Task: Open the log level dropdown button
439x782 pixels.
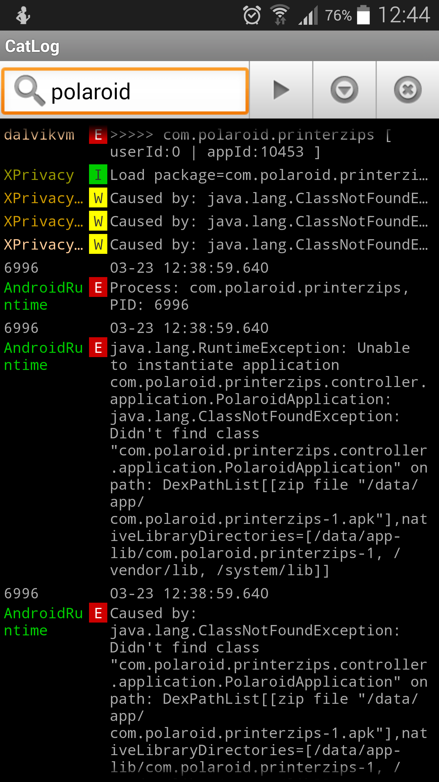Action: coord(344,90)
